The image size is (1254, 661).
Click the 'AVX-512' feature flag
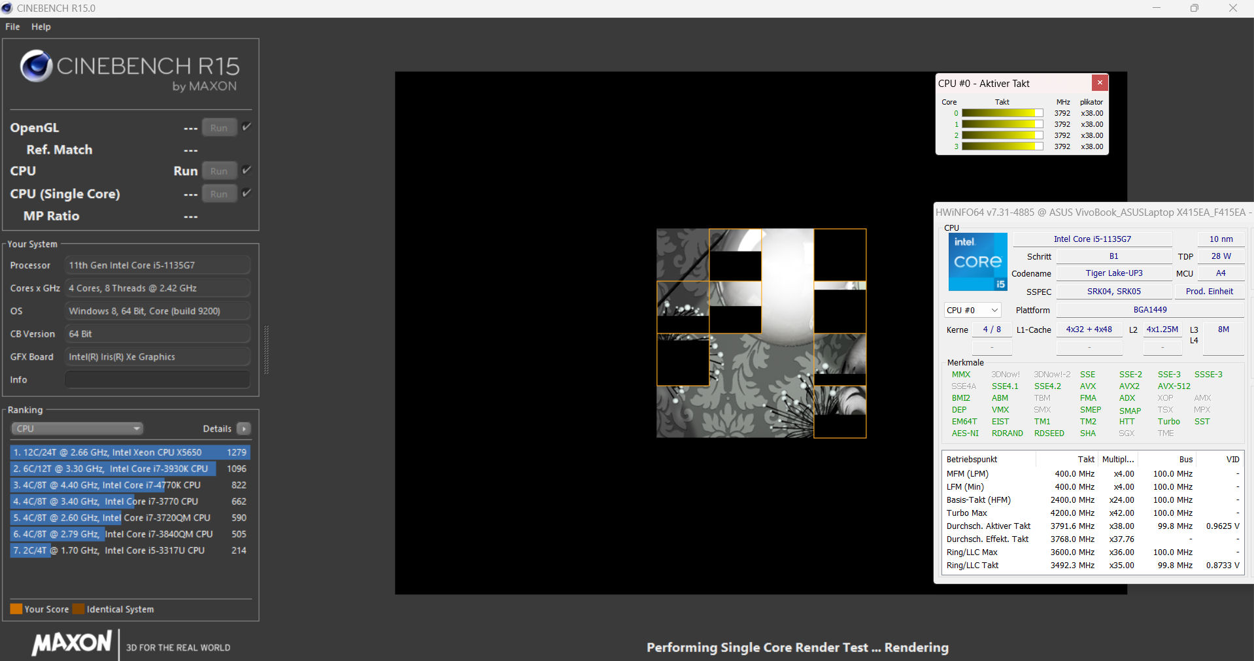(1174, 386)
